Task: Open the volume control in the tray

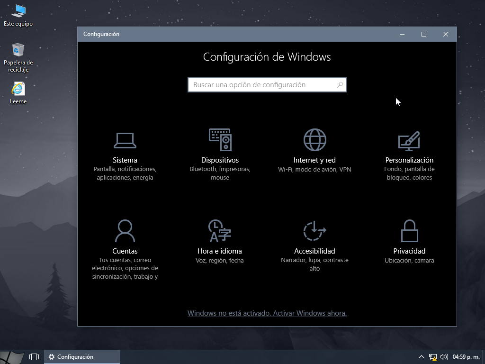Action: pos(444,356)
